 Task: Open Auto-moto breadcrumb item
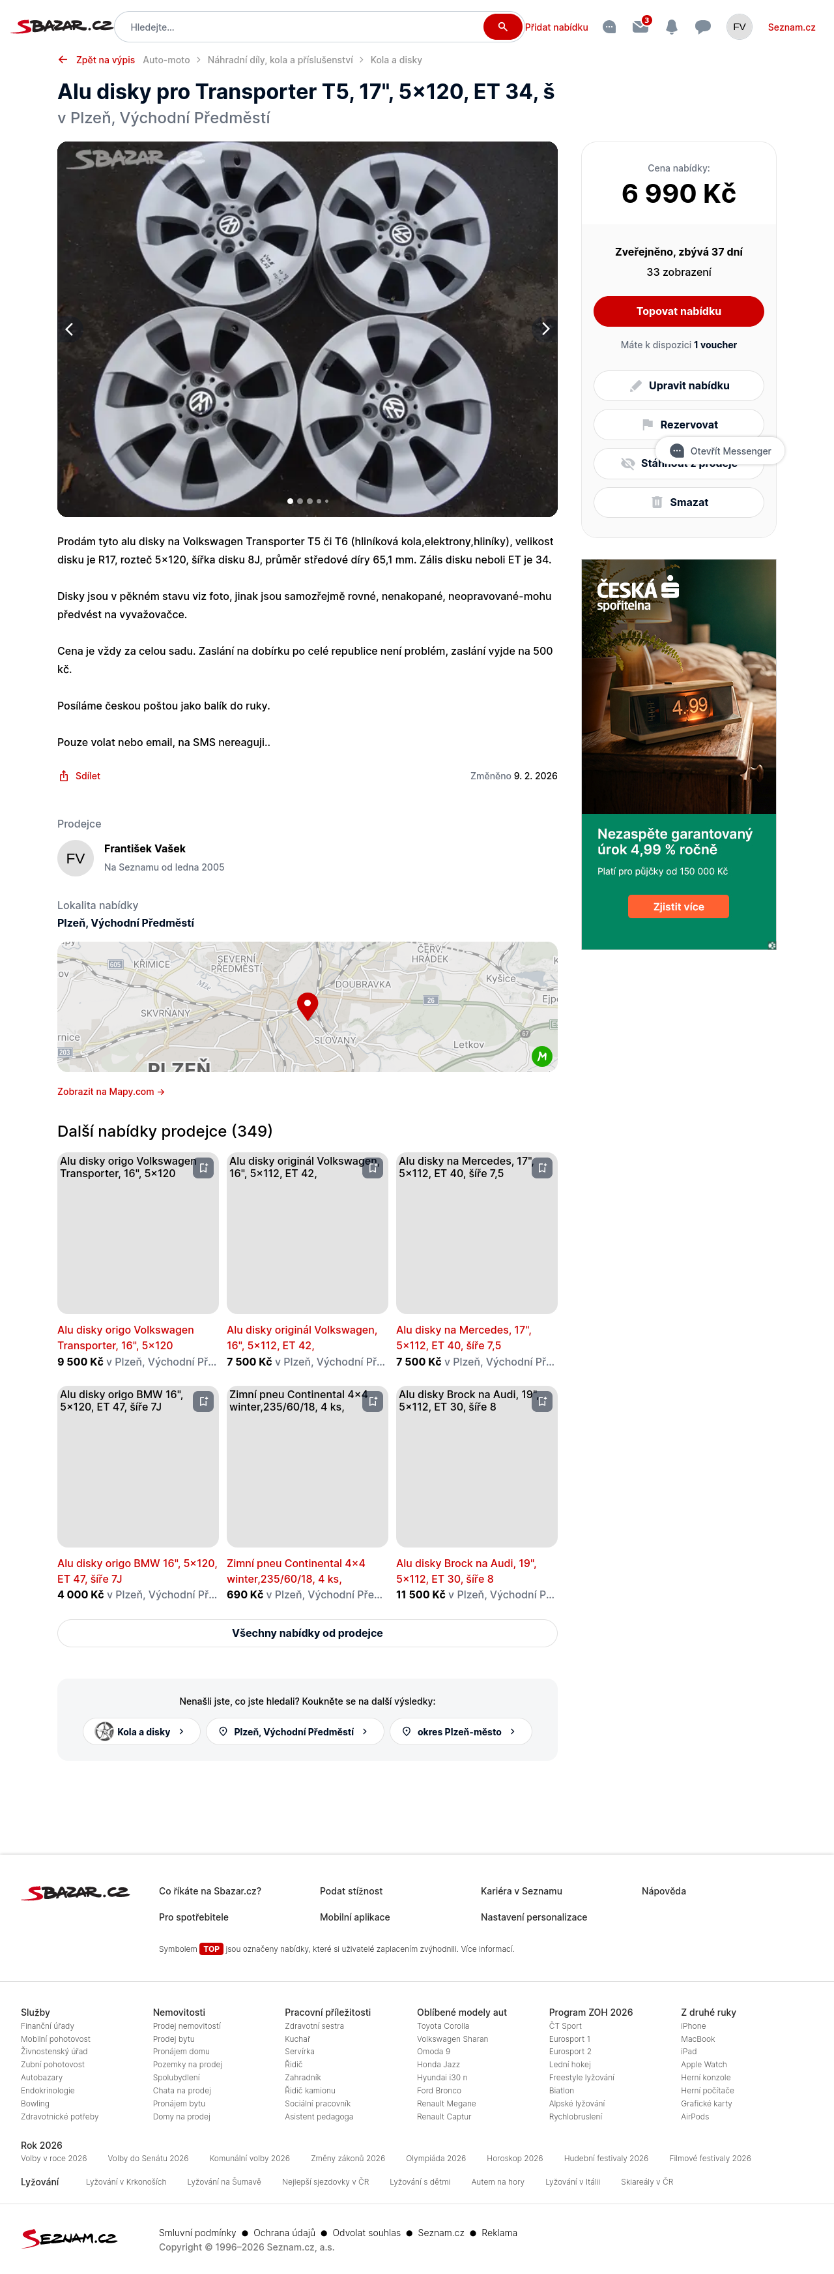pyautogui.click(x=165, y=60)
